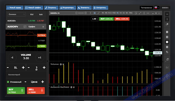Click the 'Комментарий' comment field
This screenshot has height=101, width=175.
coord(26,75)
